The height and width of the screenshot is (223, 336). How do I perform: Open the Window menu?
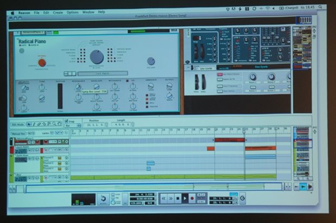tap(88, 12)
